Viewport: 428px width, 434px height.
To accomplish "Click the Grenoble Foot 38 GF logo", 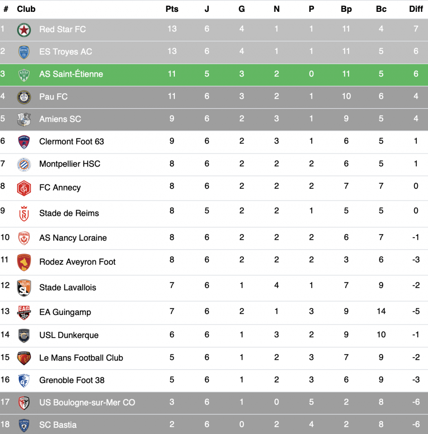I will [x=24, y=381].
